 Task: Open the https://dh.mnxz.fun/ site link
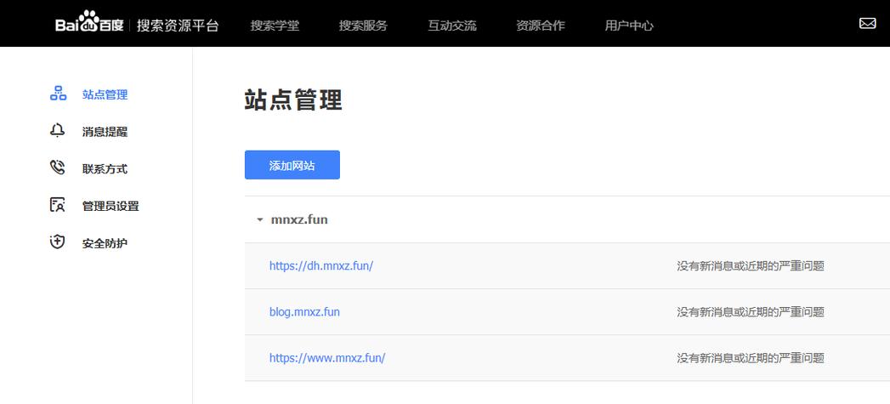point(321,265)
